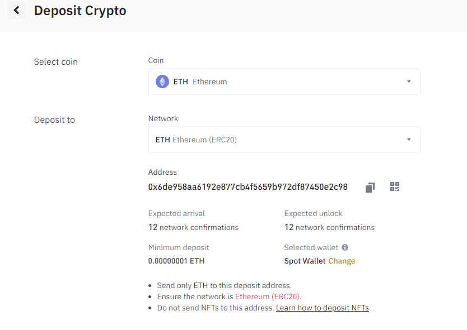Click the Deposit Crypto page title

point(80,11)
